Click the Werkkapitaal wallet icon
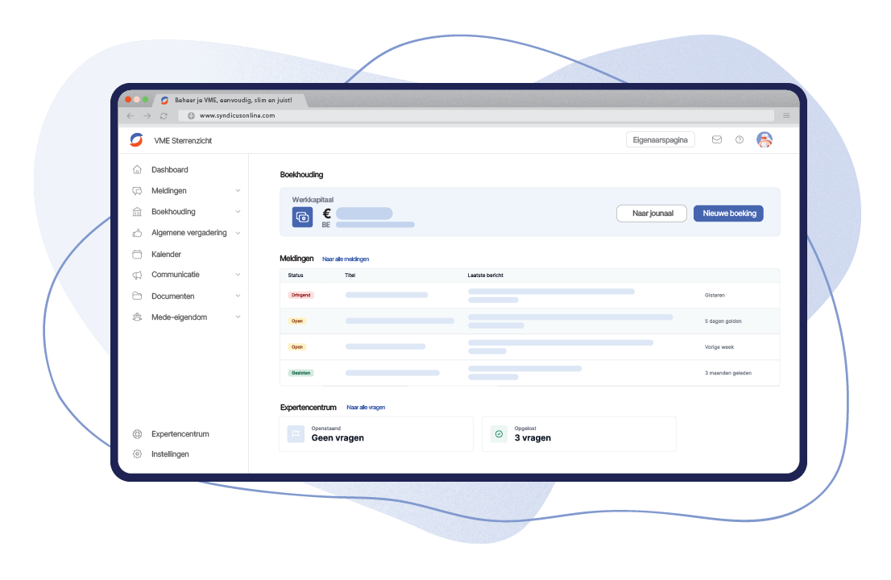This screenshot has width=891, height=580. 302,217
